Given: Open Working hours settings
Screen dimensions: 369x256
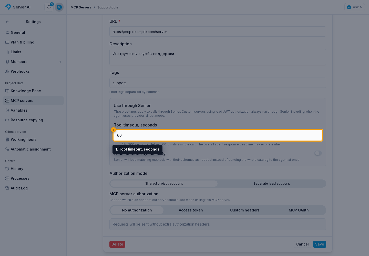Looking at the screenshot, I should pos(33,140).
